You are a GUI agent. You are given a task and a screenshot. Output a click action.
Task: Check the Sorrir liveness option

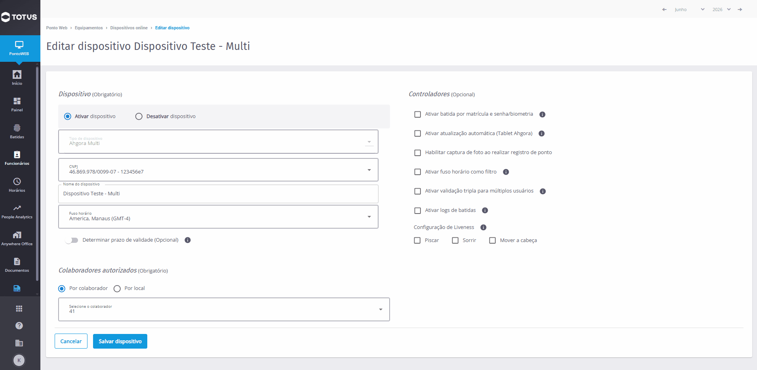(455, 240)
